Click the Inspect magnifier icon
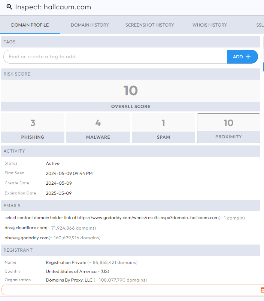The image size is (264, 301). pyautogui.click(x=9, y=7)
